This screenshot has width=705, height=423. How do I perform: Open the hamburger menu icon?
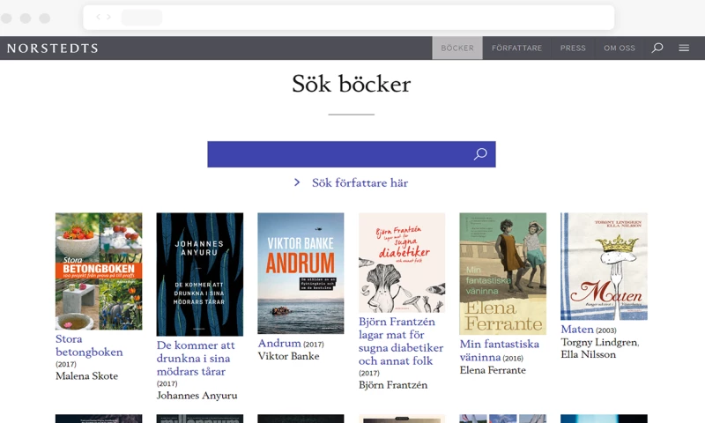684,48
